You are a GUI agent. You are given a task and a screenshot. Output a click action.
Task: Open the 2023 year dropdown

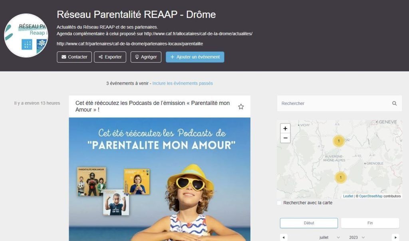[x=357, y=237]
